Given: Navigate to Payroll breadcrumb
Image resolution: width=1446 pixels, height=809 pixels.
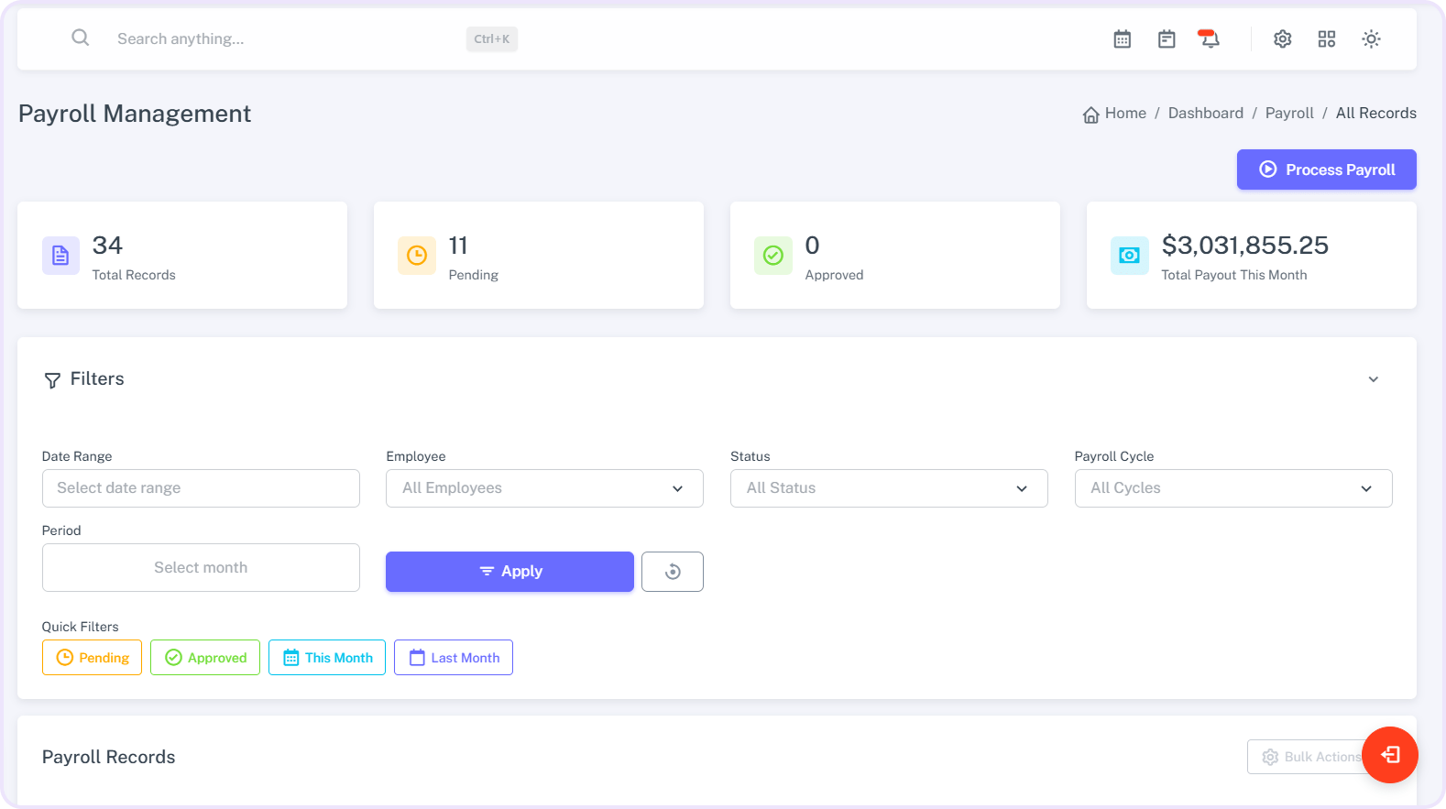Looking at the screenshot, I should click(1288, 113).
